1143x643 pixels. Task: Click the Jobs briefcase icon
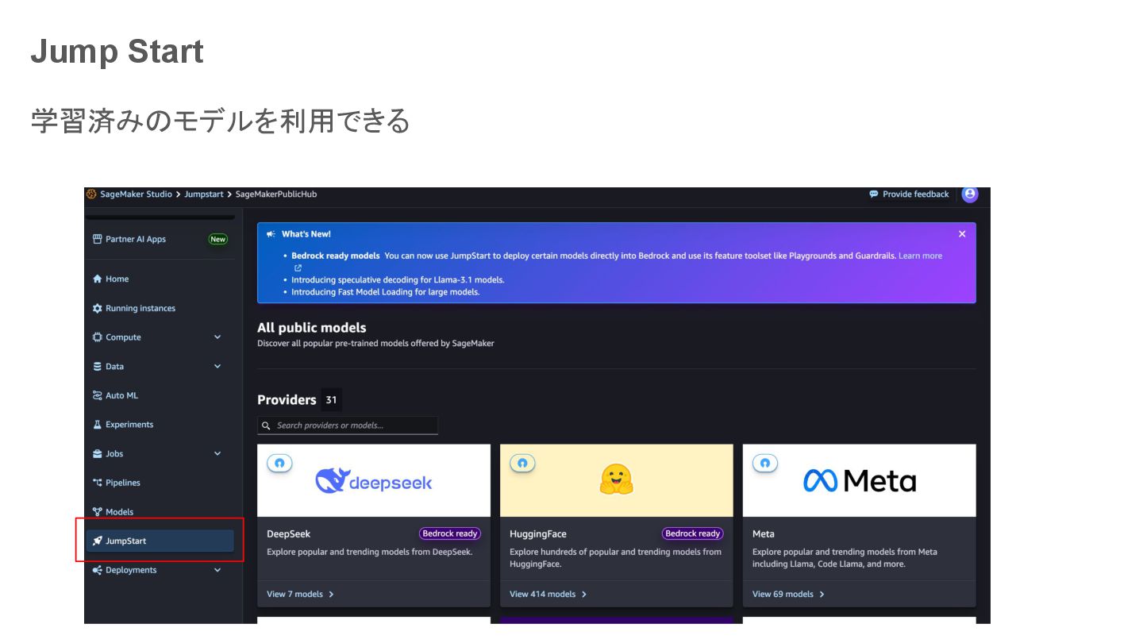point(98,454)
